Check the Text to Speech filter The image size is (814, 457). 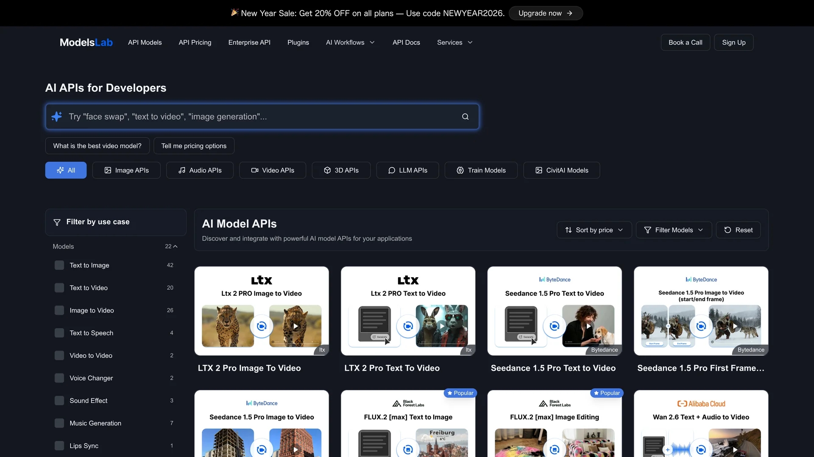click(x=59, y=333)
